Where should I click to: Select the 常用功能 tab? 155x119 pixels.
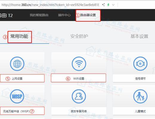[19, 36]
